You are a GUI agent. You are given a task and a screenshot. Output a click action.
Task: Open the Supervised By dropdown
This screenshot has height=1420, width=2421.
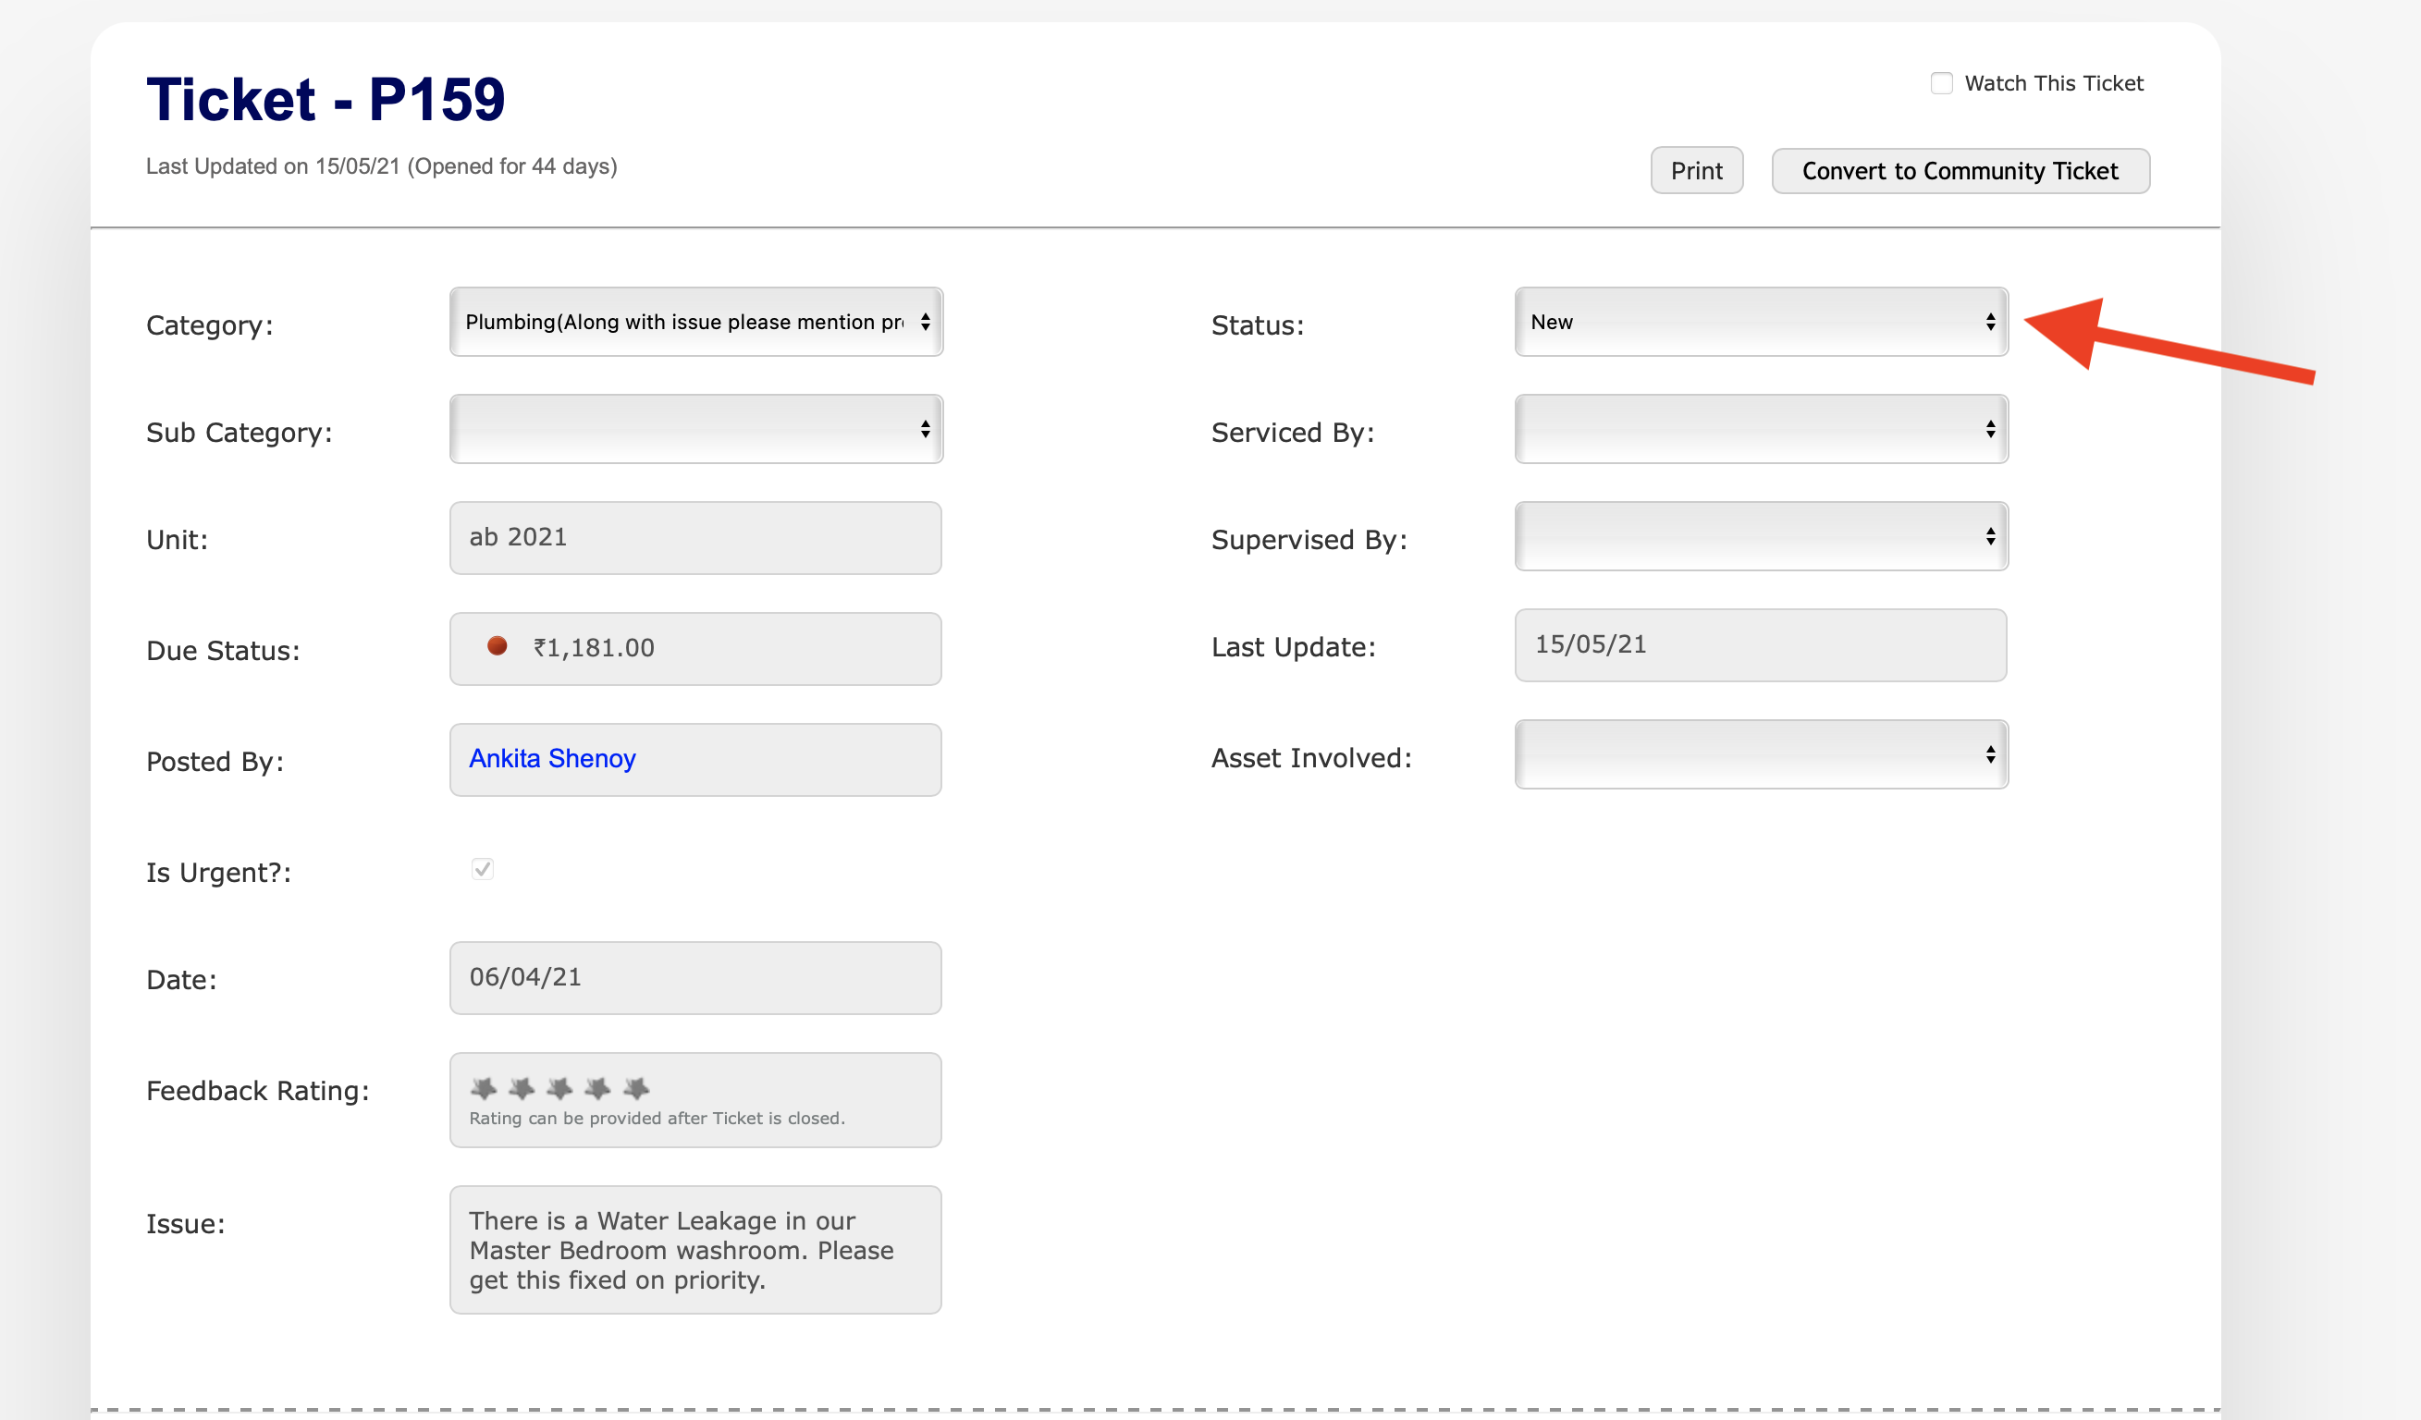tap(1761, 537)
